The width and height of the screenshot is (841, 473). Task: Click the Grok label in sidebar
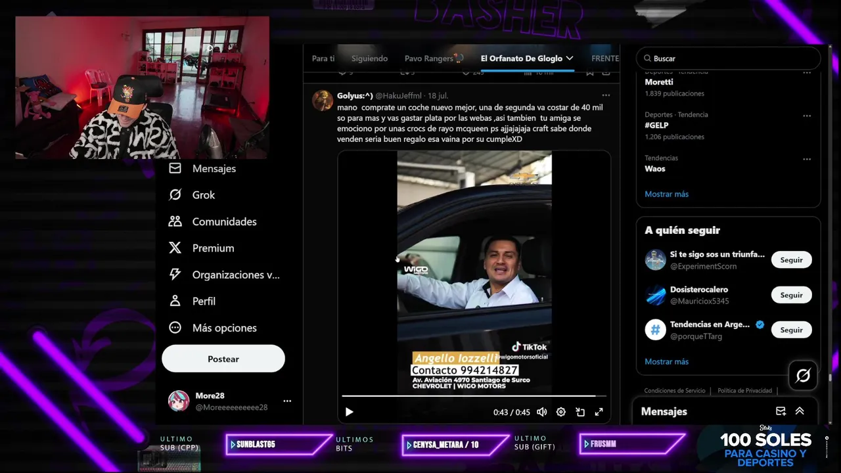pyautogui.click(x=204, y=195)
